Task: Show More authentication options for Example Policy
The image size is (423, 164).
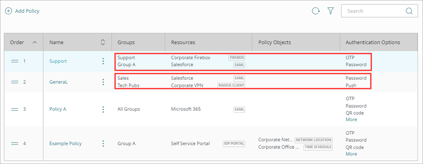Action: pos(351,154)
